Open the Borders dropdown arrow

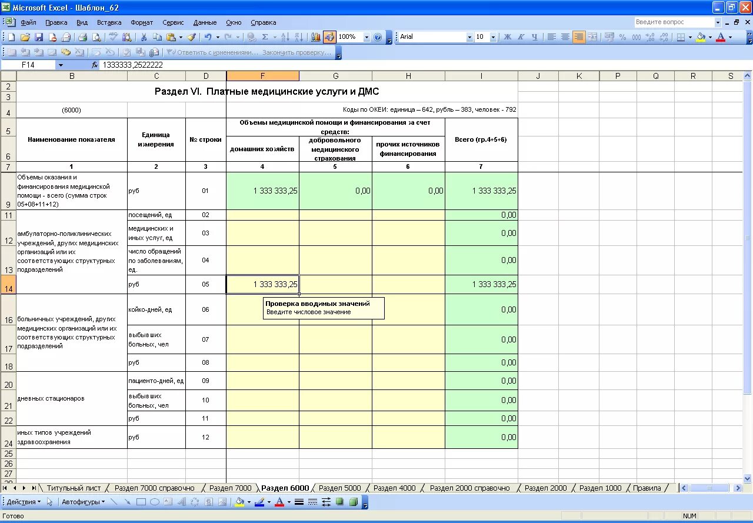[690, 37]
